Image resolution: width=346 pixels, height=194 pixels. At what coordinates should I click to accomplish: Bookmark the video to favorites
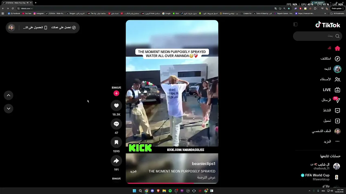[116, 142]
